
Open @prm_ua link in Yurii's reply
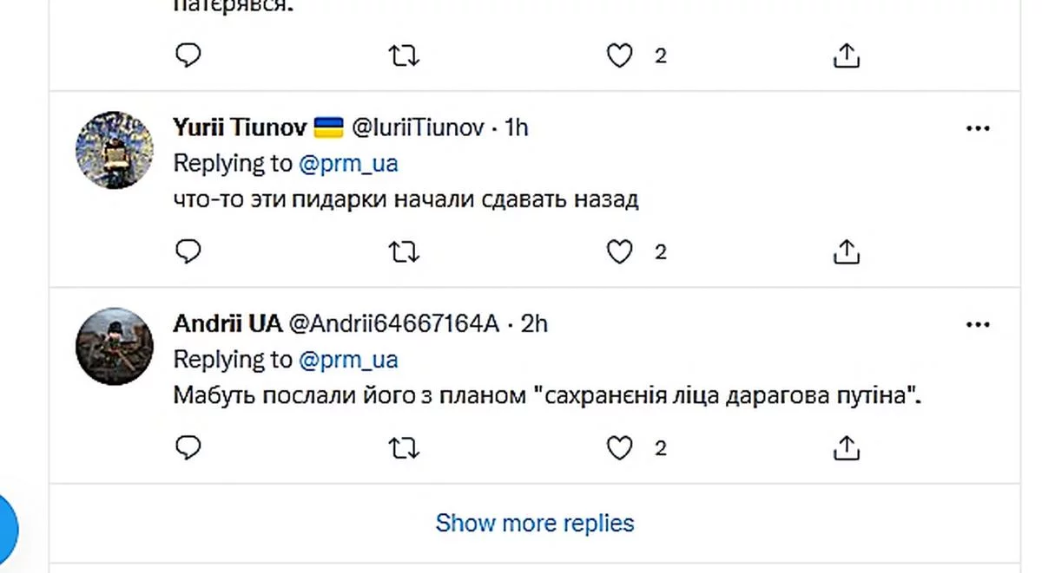click(348, 163)
